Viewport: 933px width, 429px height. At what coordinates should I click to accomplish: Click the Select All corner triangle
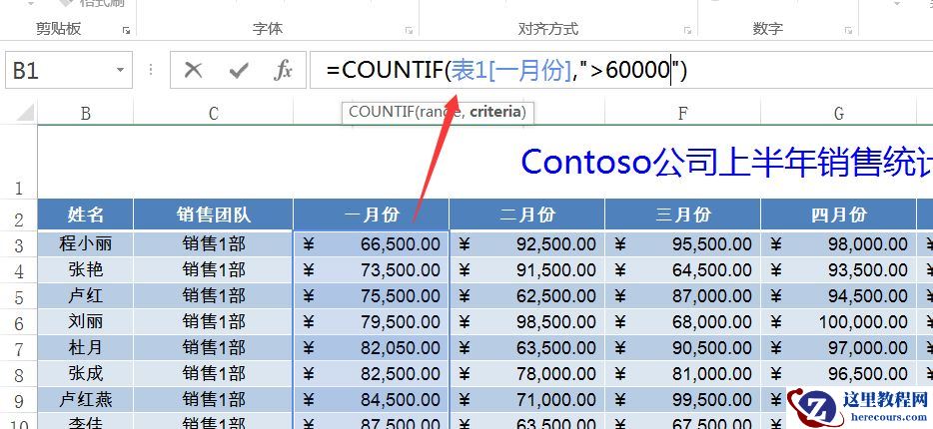point(24,113)
